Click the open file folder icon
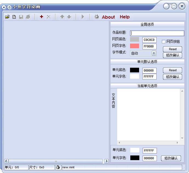Screen dimensions: 189x173 click(x=7, y=17)
